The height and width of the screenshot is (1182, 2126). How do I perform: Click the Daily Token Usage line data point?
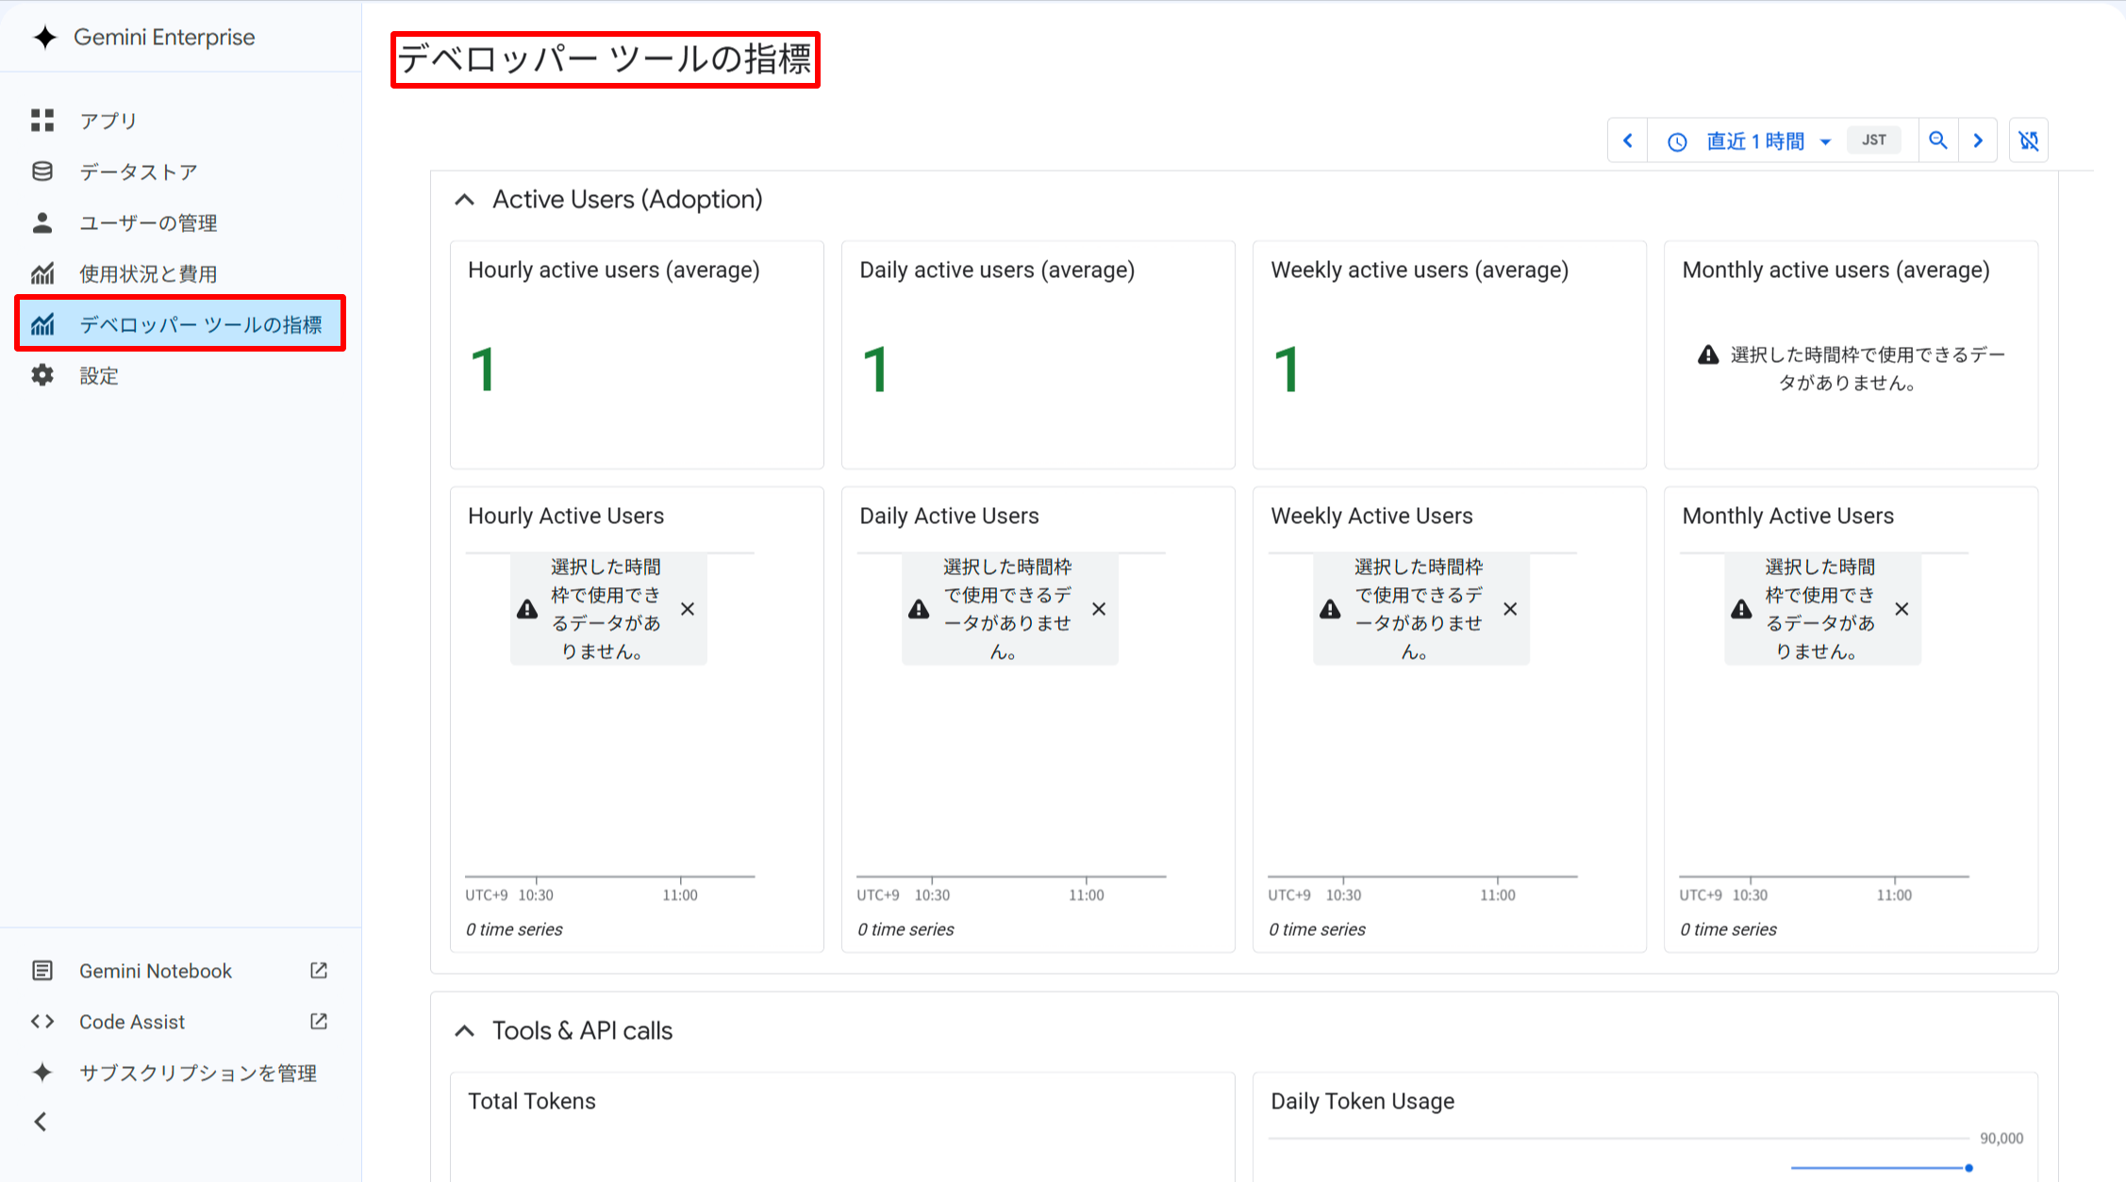(1968, 1168)
